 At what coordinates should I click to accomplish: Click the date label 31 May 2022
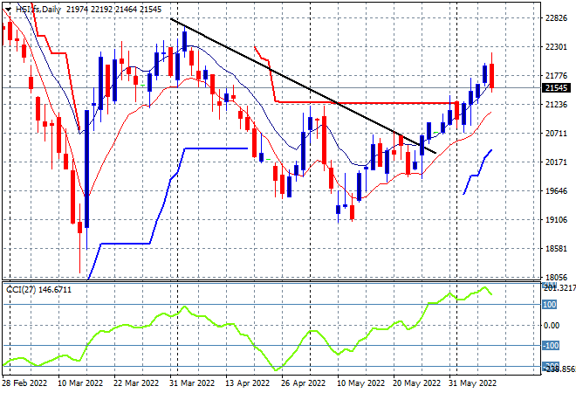click(x=472, y=383)
